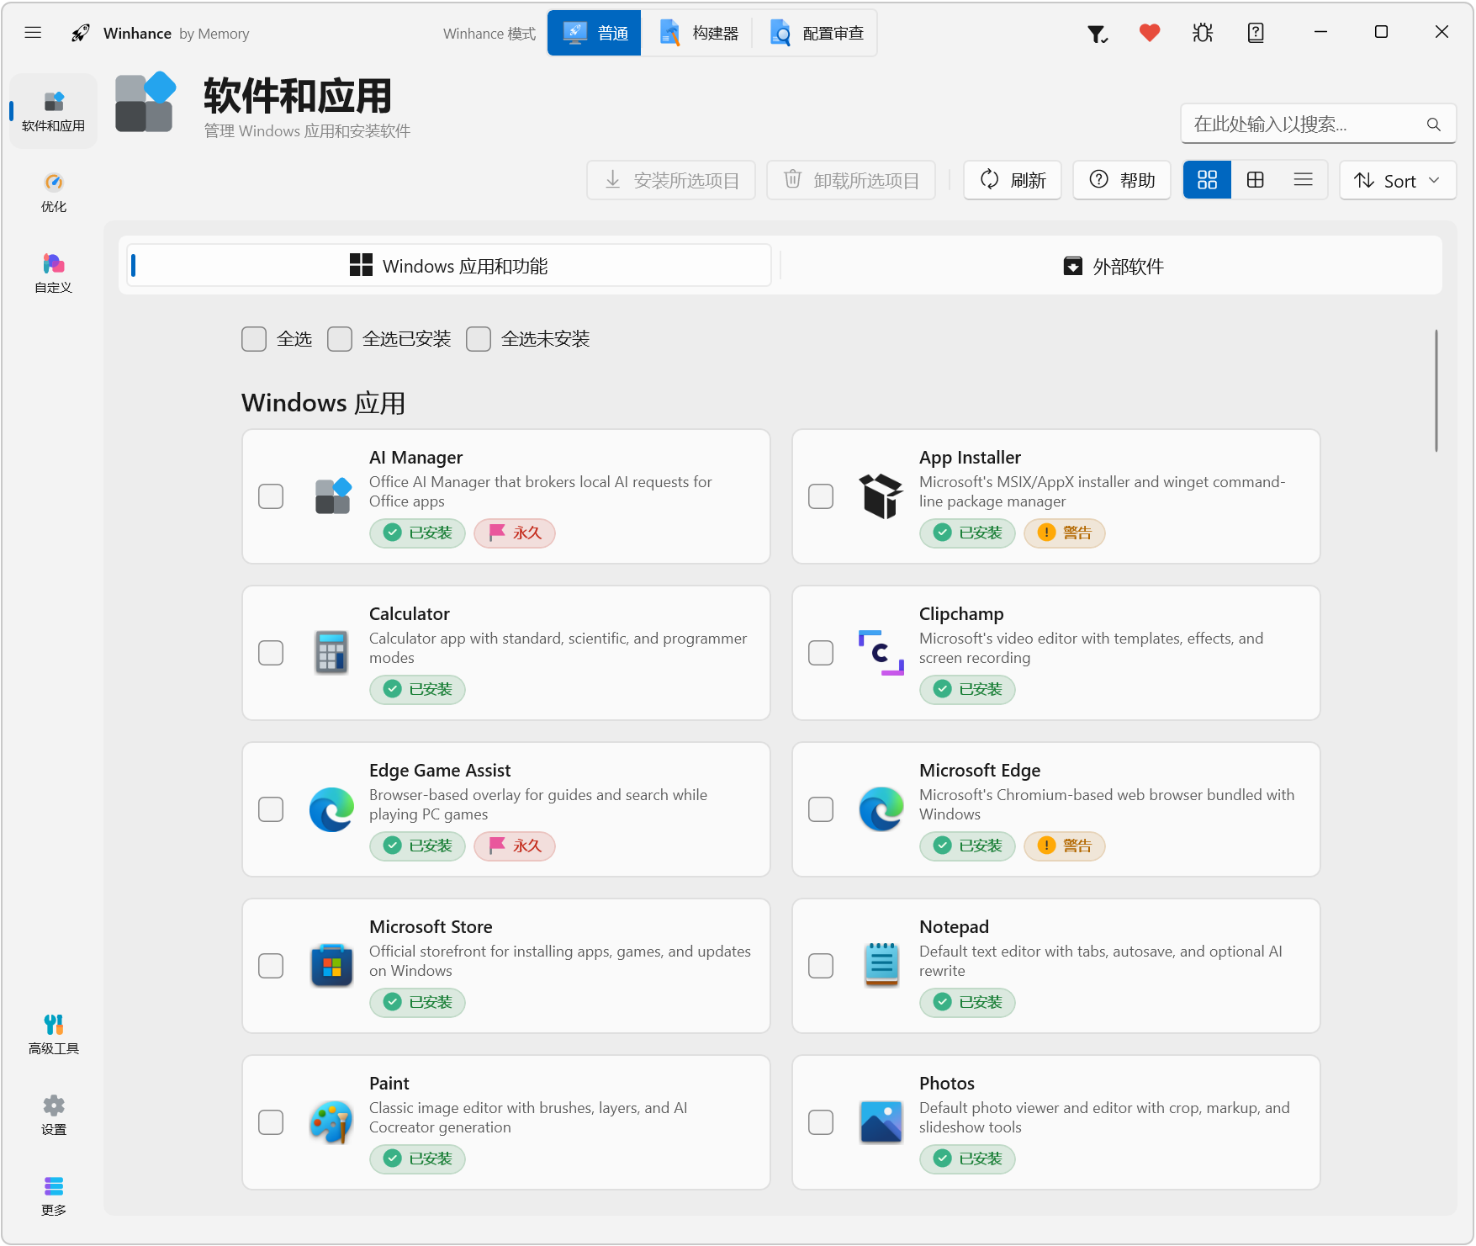The height and width of the screenshot is (1246, 1476).
Task: Click the Help (帮助) button
Action: pyautogui.click(x=1122, y=180)
